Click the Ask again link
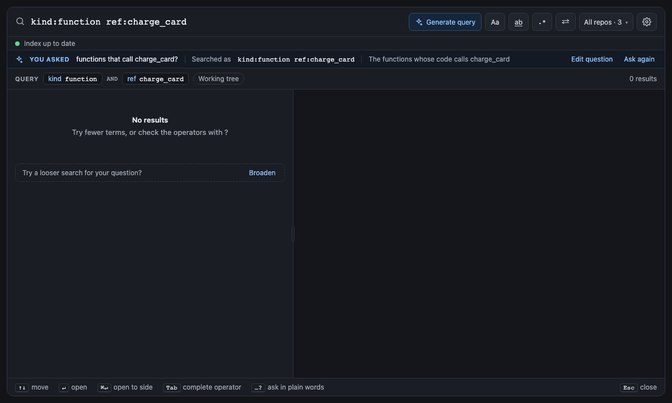This screenshot has width=672, height=403. tap(639, 59)
